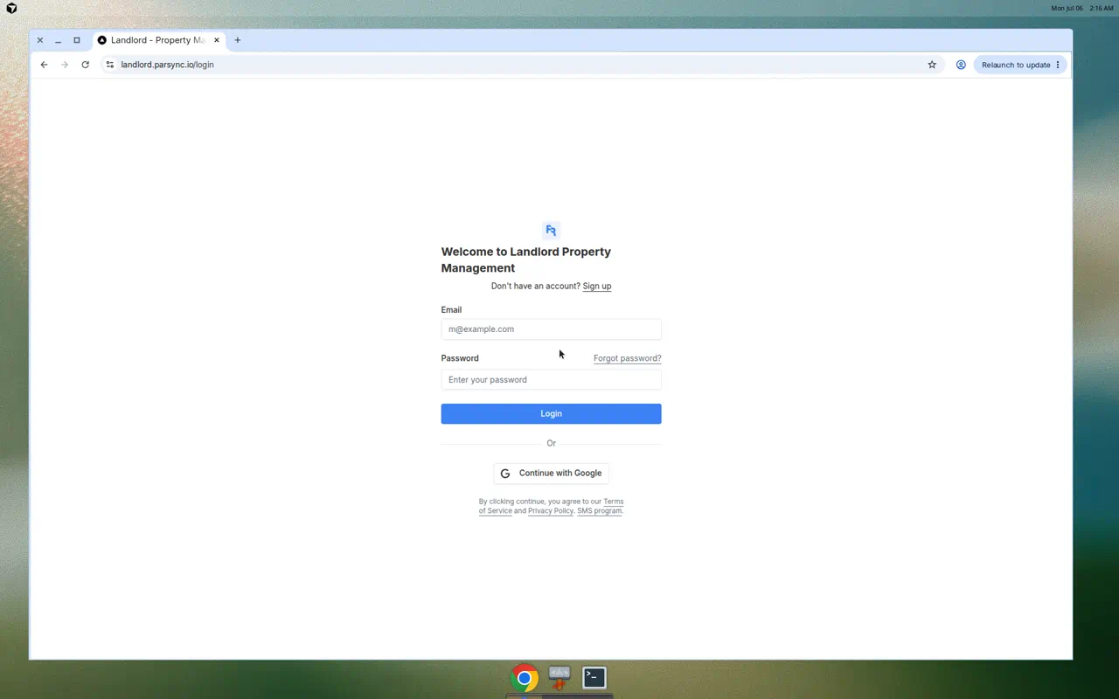
Task: Click Relaunch to update button
Action: [x=1019, y=65]
